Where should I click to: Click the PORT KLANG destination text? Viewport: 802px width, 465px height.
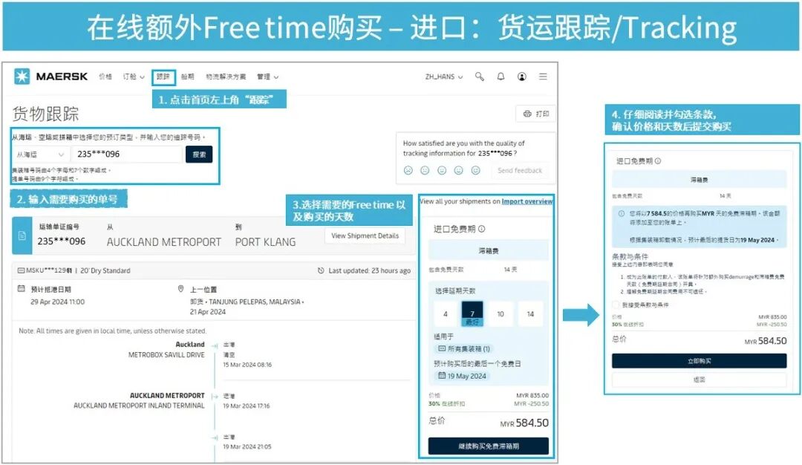265,242
